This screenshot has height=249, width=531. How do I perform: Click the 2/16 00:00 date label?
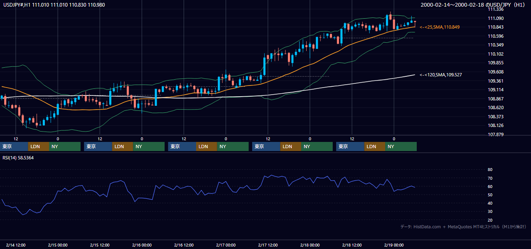(x=142, y=245)
